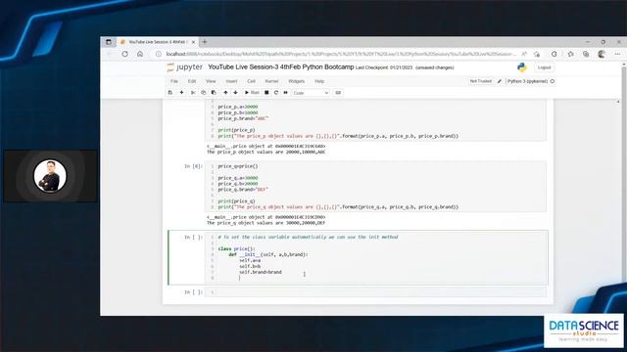The height and width of the screenshot is (352, 627).
Task: Open the View menu in Jupyter
Action: [211, 81]
